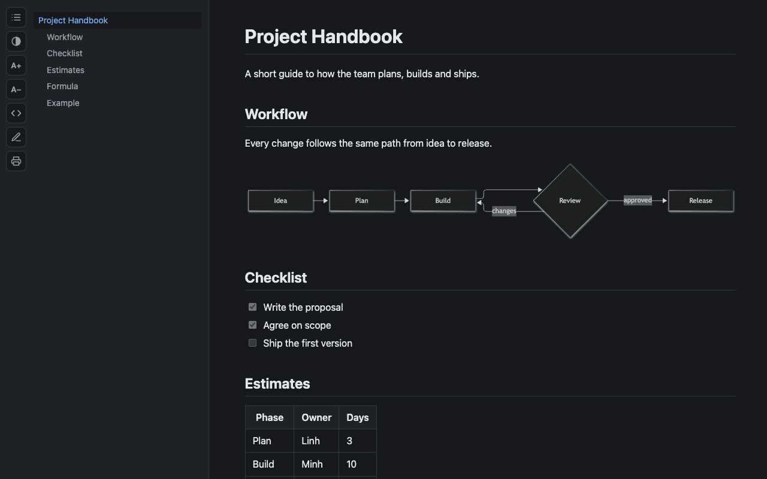Click the Plan node in the flowchart

point(362,201)
